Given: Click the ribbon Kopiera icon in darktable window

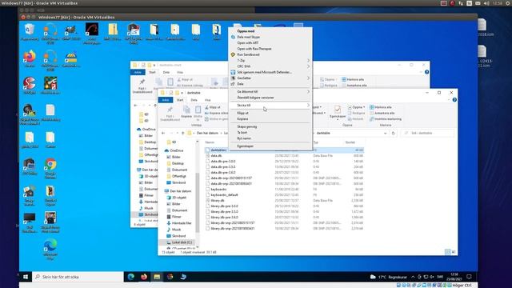Looking at the screenshot, I should pyautogui.click(x=186, y=112).
